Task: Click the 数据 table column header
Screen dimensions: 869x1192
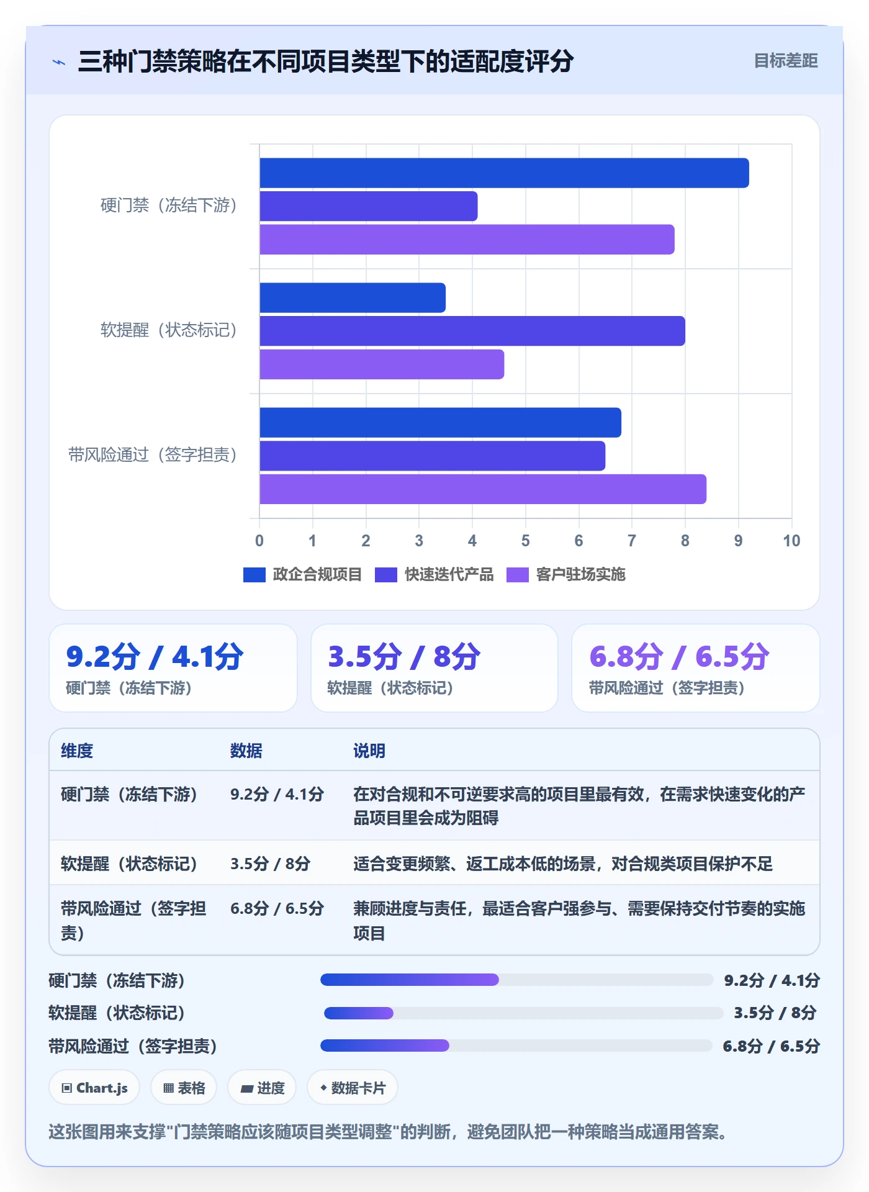Action: point(246,751)
